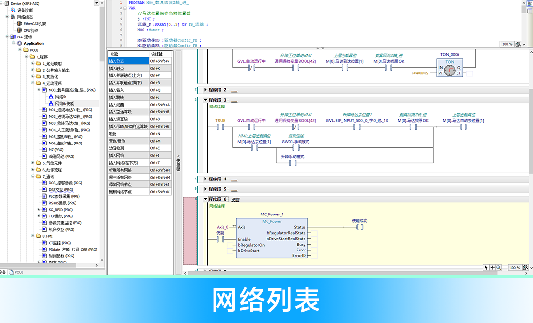Screen dimensions: 533x323
Task: Collapse the 程序段 3 network section
Action: point(205,100)
